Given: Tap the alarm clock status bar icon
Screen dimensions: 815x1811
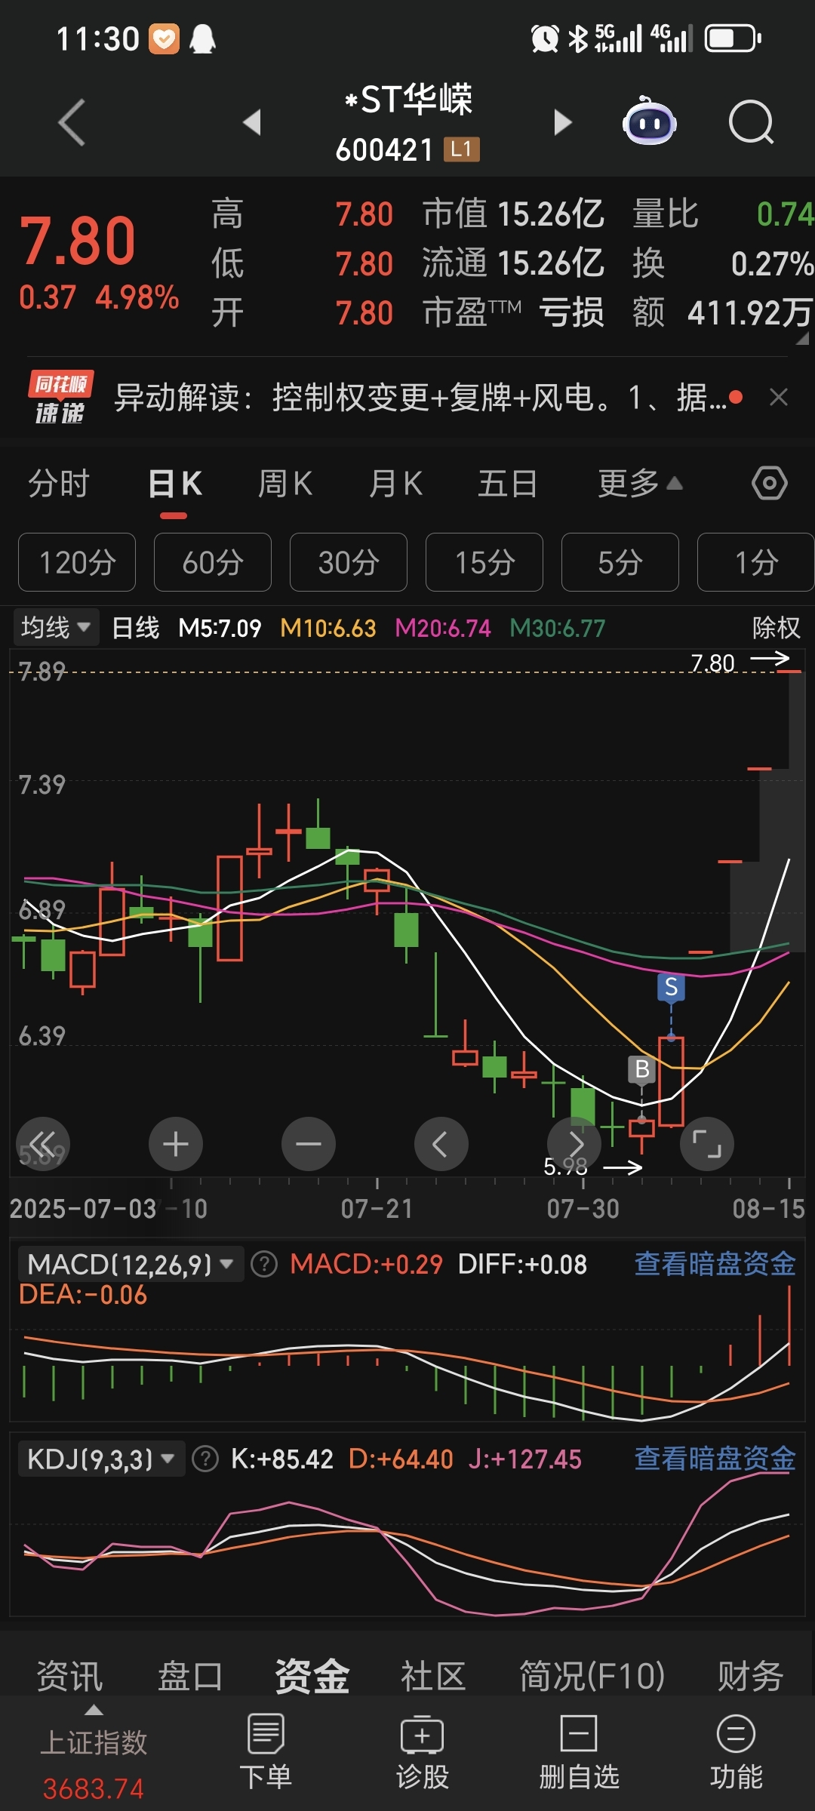Looking at the screenshot, I should (545, 38).
